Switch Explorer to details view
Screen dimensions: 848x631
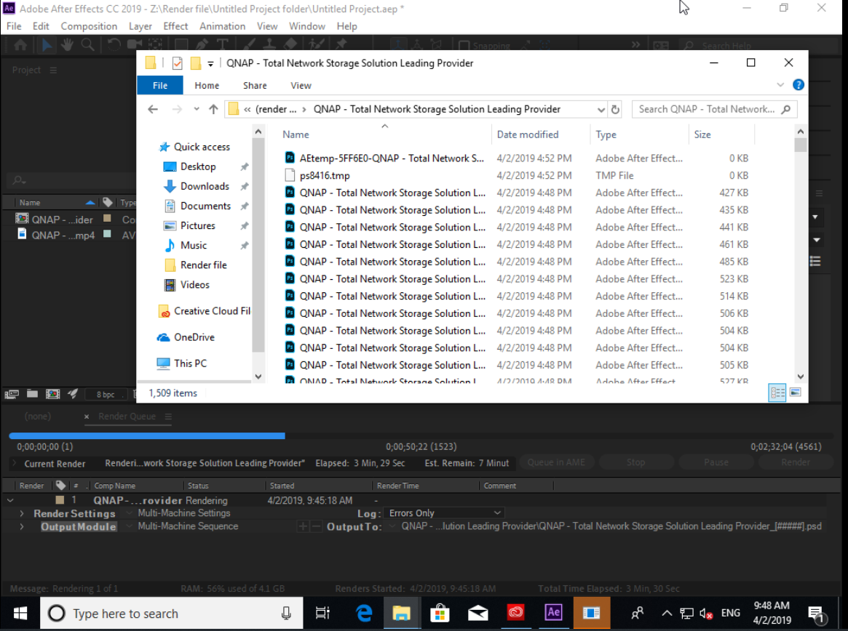[777, 393]
